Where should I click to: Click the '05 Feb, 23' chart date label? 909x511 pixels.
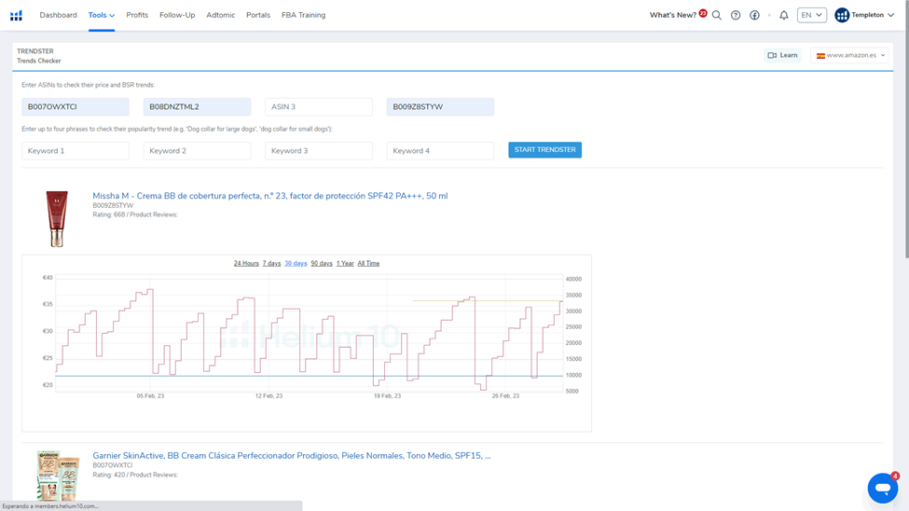[x=150, y=396]
